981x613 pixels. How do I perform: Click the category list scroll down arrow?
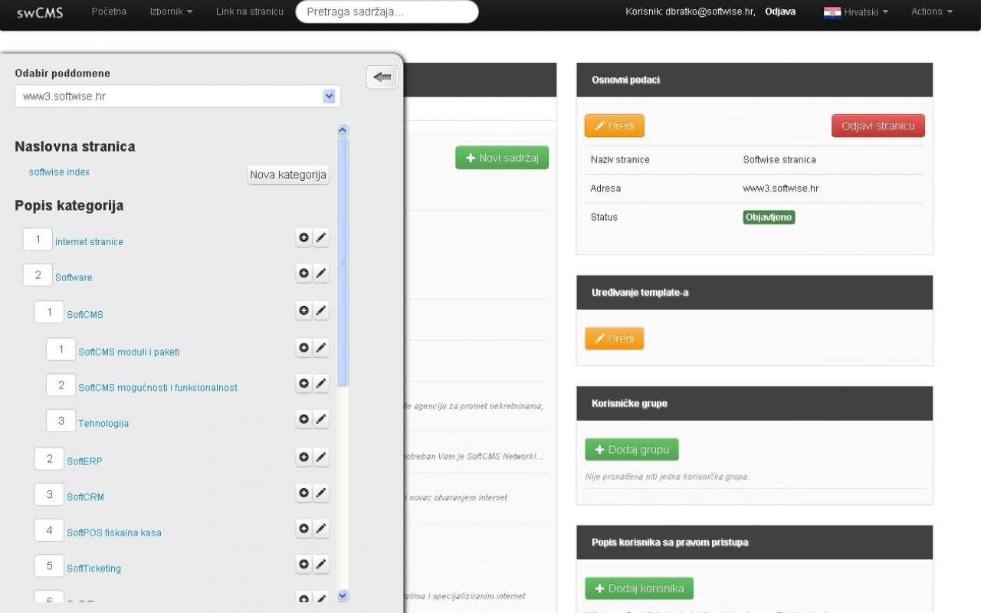coord(343,595)
